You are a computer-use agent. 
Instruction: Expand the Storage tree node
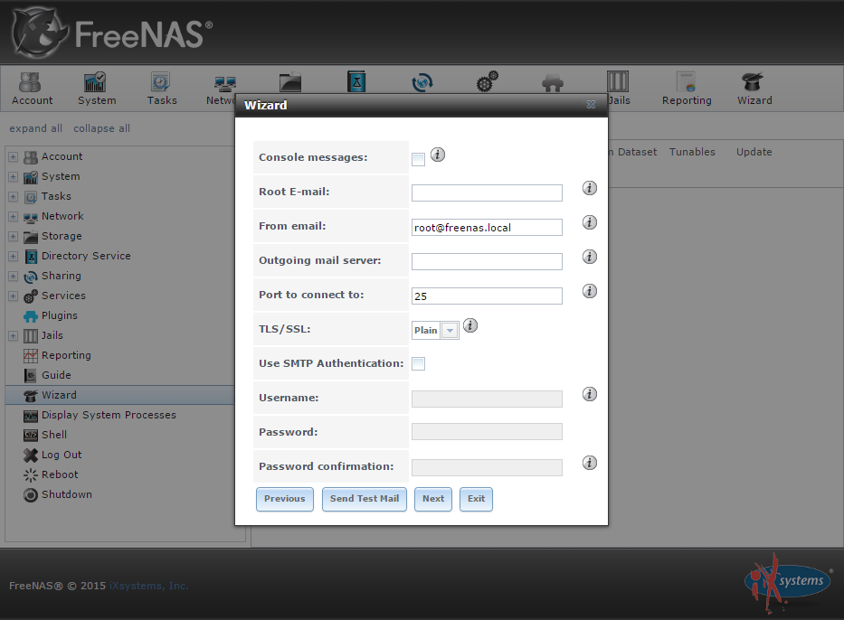tap(14, 237)
